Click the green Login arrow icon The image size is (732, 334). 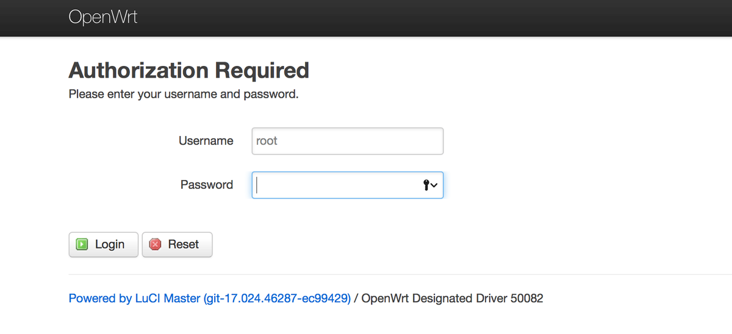(82, 244)
